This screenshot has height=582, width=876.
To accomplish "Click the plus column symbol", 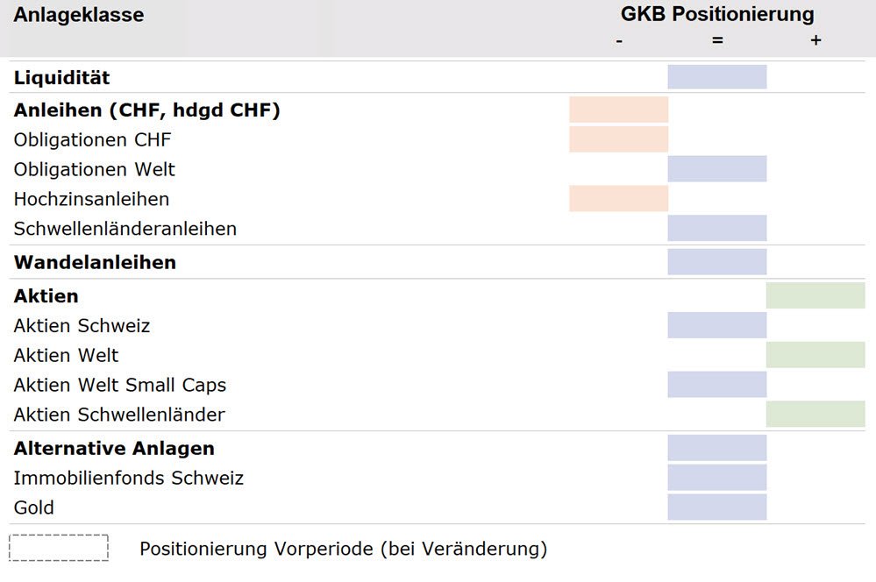I will coord(815,41).
